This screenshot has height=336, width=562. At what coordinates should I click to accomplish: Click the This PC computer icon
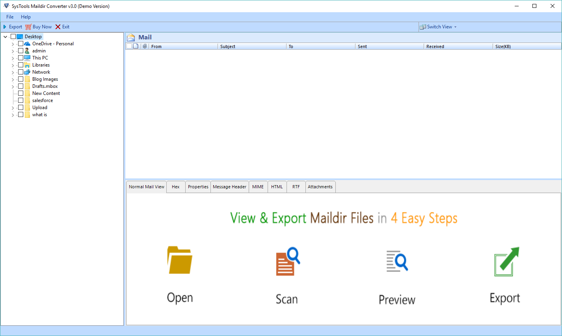(27, 58)
